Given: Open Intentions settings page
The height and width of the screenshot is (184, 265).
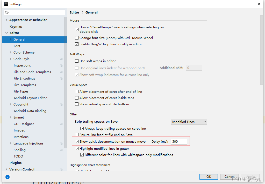Looking at the screenshot, I should [21, 137].
